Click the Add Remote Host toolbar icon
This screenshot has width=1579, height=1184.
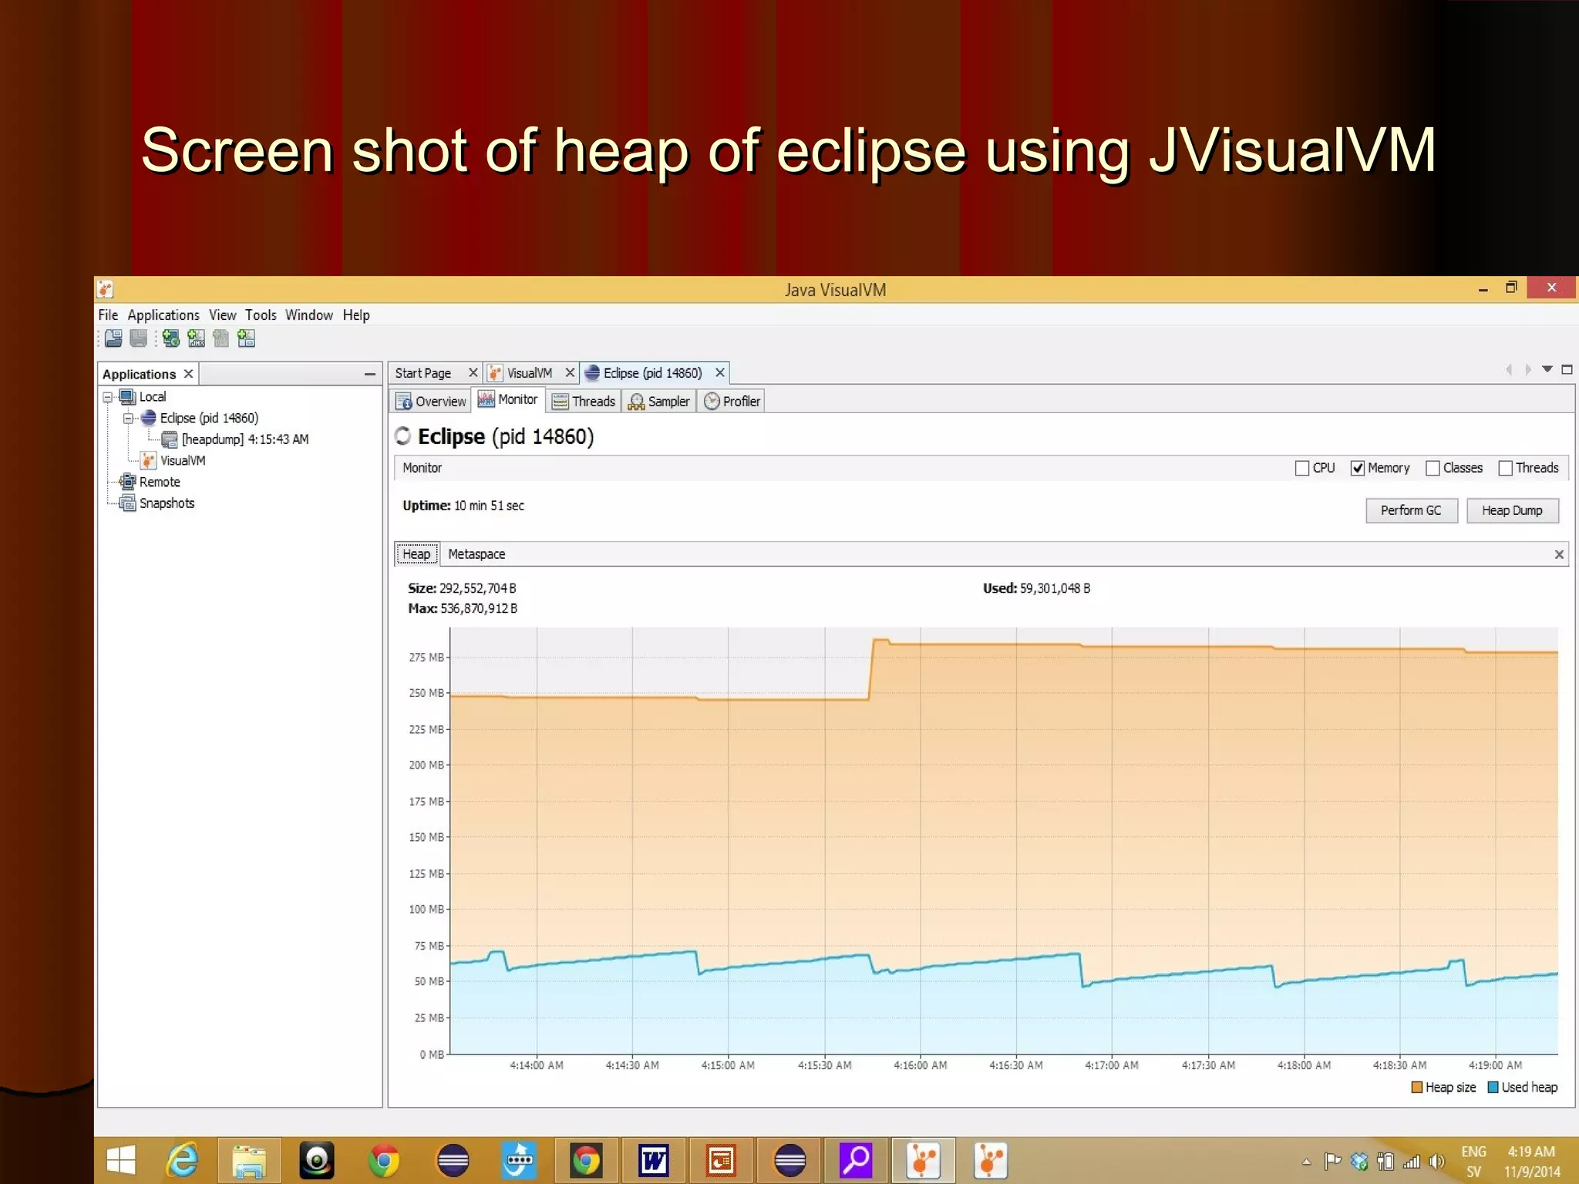click(171, 338)
